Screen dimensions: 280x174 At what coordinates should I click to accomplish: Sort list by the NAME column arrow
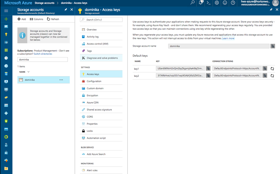(x=28, y=72)
